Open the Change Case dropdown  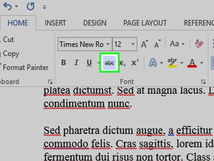[x=177, y=44]
